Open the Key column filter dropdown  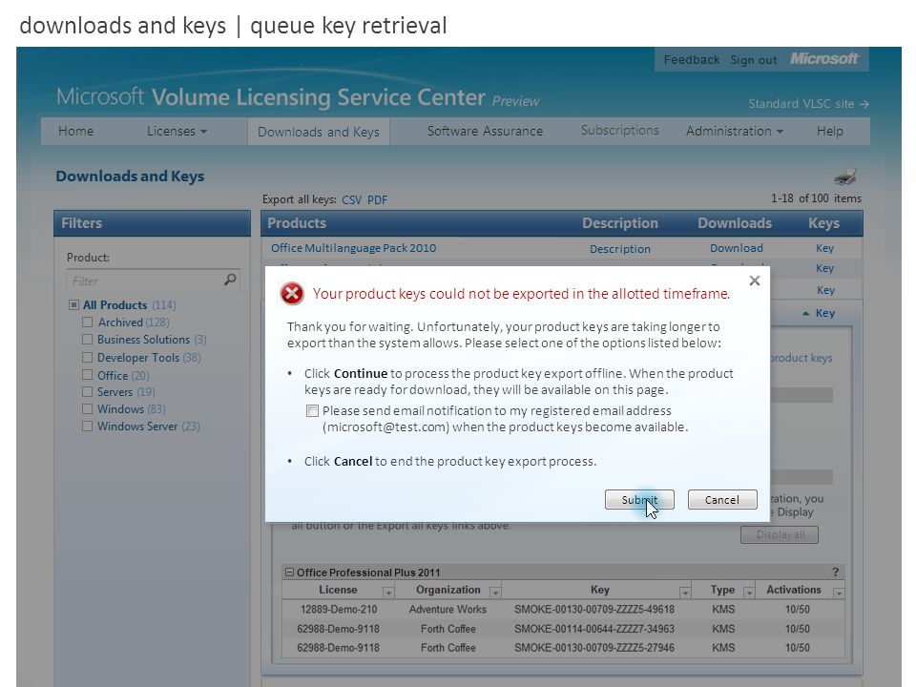click(685, 593)
